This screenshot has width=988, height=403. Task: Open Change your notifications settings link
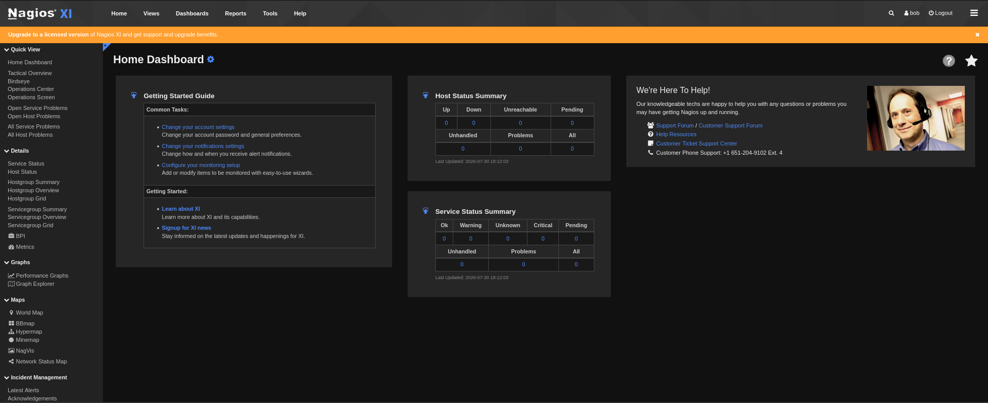[203, 146]
